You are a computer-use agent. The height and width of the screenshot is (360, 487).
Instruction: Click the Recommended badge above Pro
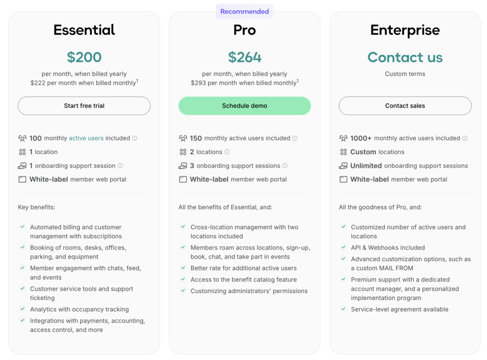244,11
